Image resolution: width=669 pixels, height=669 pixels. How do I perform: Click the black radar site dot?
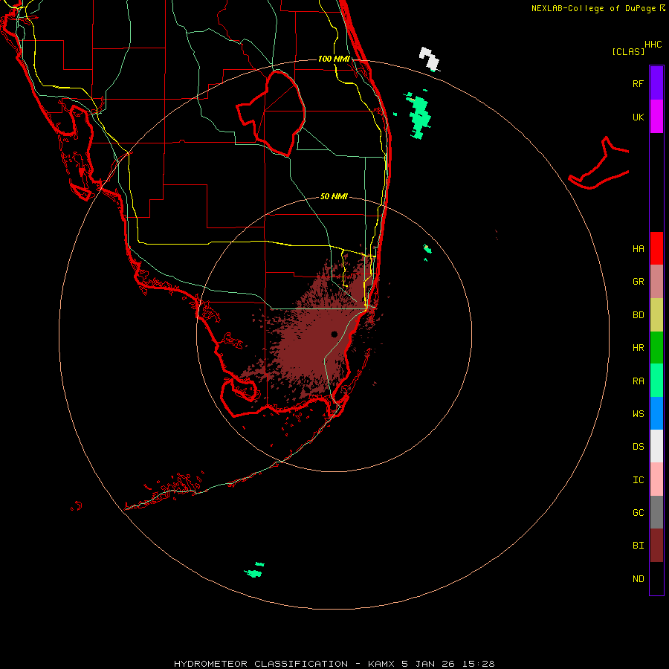click(x=334, y=334)
